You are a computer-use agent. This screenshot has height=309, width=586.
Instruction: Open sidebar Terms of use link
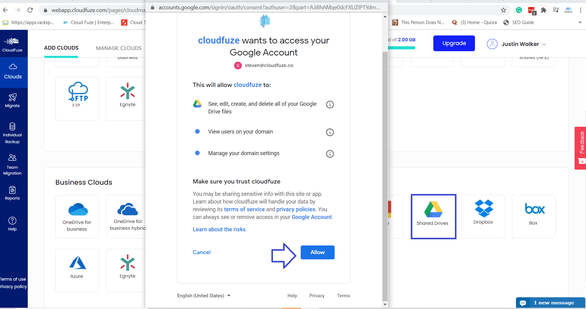coord(13,279)
